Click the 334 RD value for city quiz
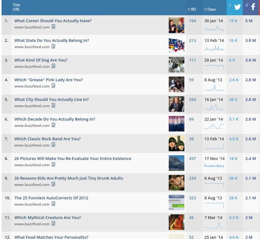 tap(192, 99)
